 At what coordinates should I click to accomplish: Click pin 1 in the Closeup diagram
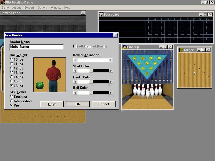point(147,74)
